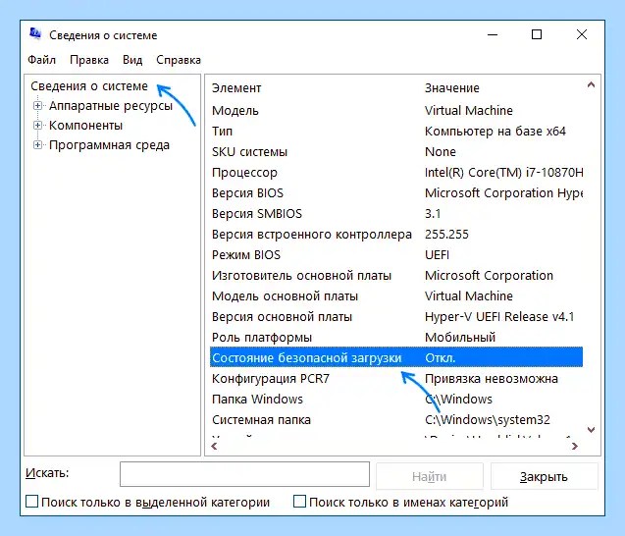625x536 pixels.
Task: Click the Мобильный value
Action: [460, 338]
